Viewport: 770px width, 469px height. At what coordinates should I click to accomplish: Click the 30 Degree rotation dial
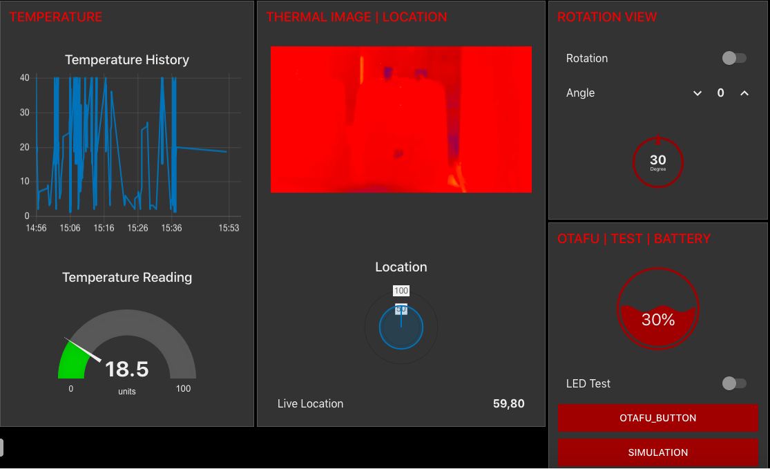[657, 162]
